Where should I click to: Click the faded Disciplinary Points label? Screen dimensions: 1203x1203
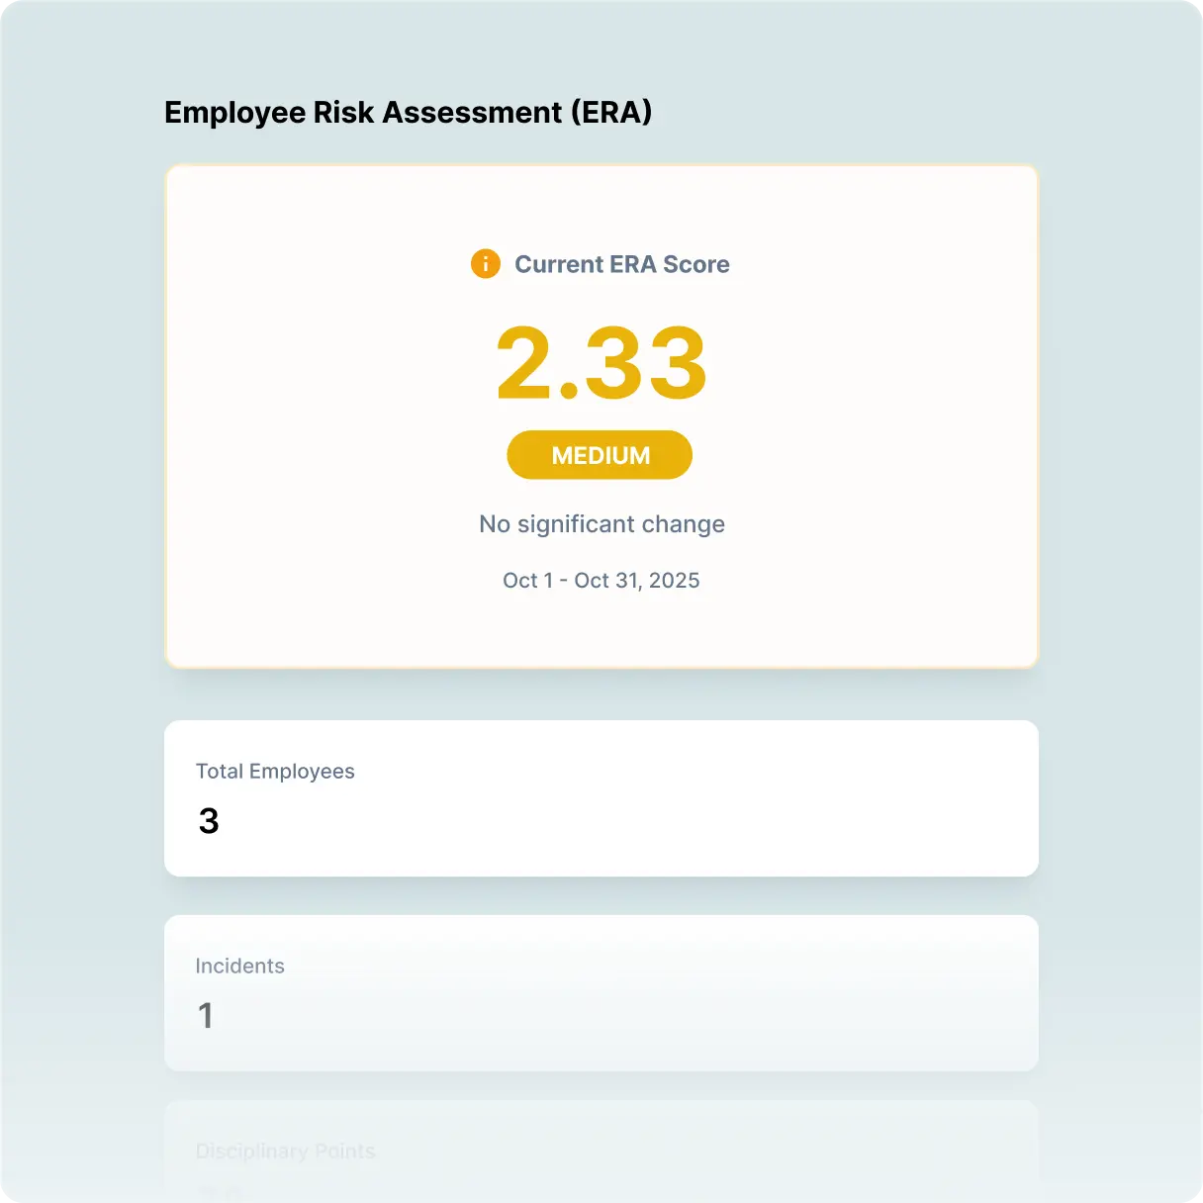285,1152
